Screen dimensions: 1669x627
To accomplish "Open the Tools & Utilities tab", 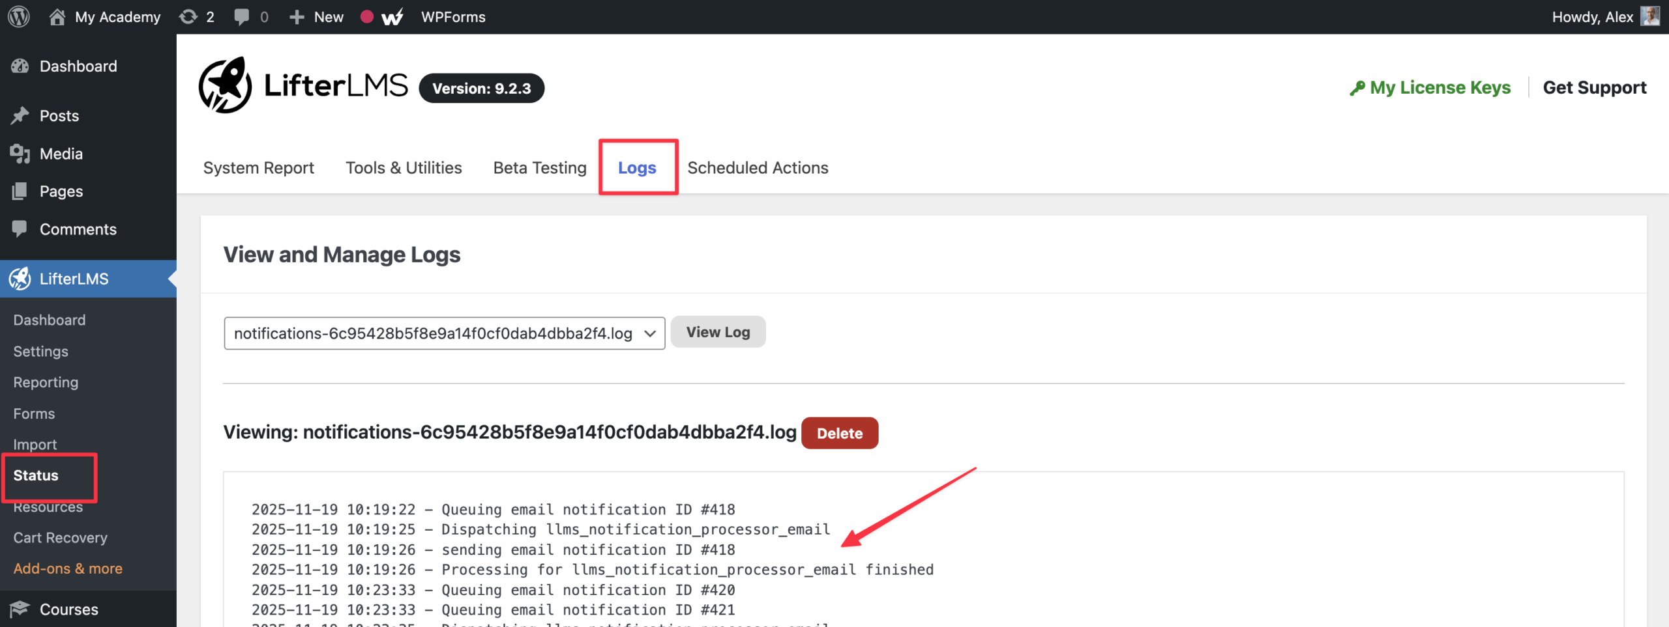I will [404, 168].
